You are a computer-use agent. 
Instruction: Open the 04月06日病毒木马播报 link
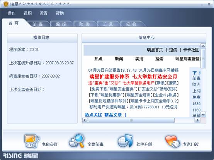159,70
